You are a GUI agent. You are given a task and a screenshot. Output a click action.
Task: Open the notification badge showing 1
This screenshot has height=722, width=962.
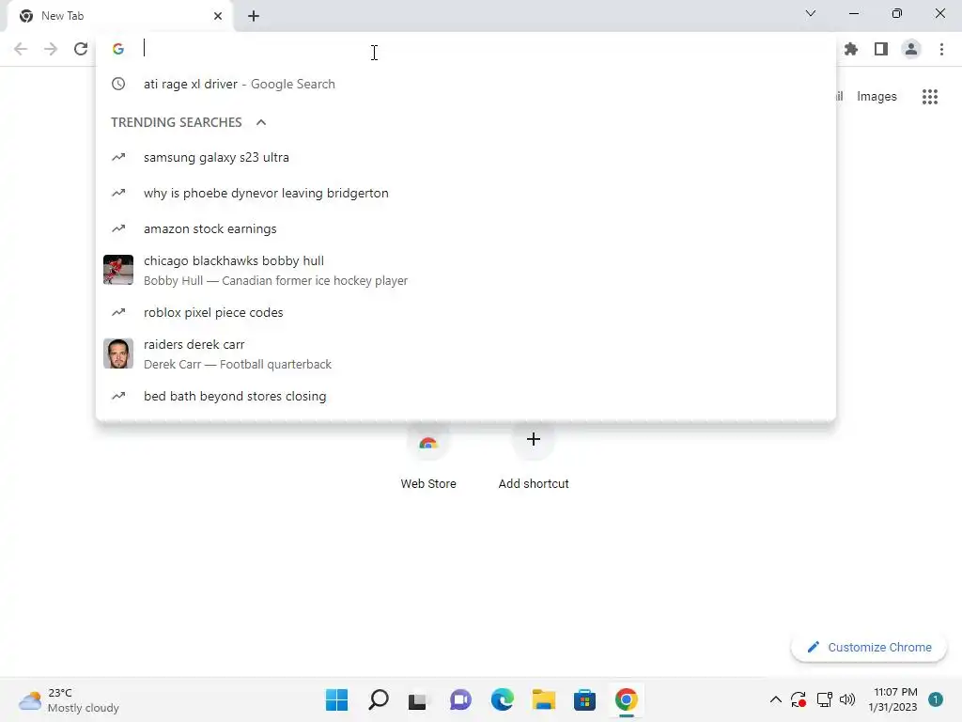pyautogui.click(x=935, y=699)
